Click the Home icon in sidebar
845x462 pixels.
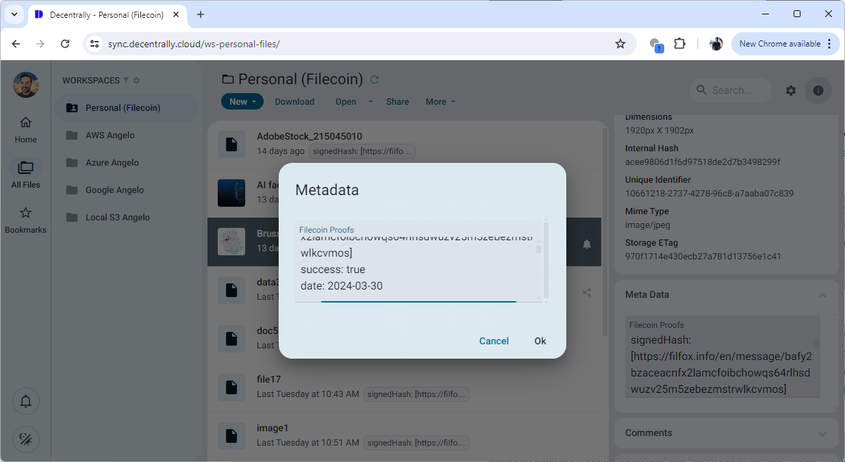click(25, 123)
